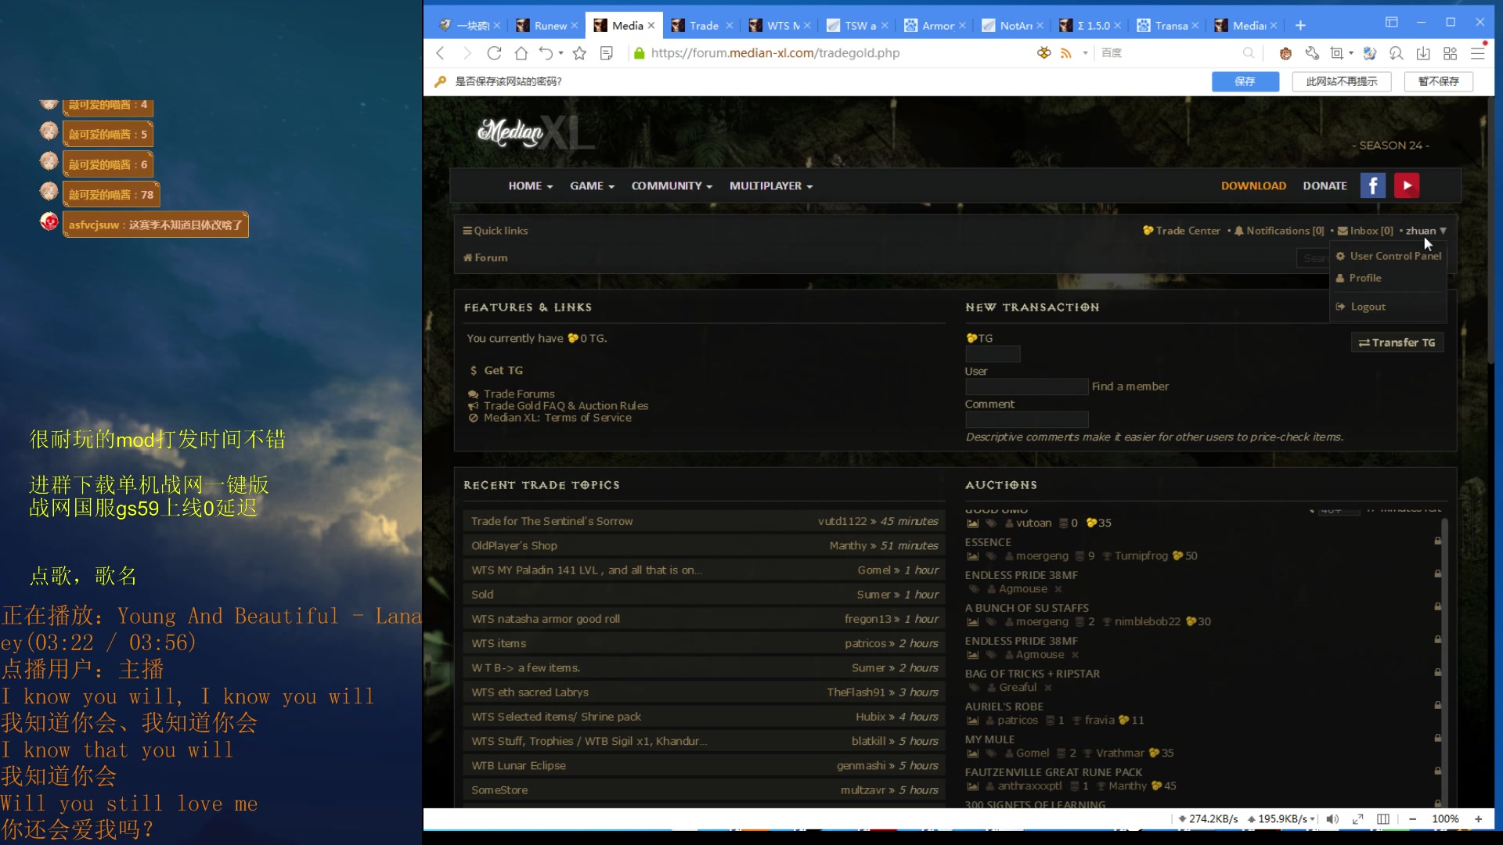This screenshot has width=1503, height=845.
Task: Open the Trade Center link
Action: click(1181, 231)
